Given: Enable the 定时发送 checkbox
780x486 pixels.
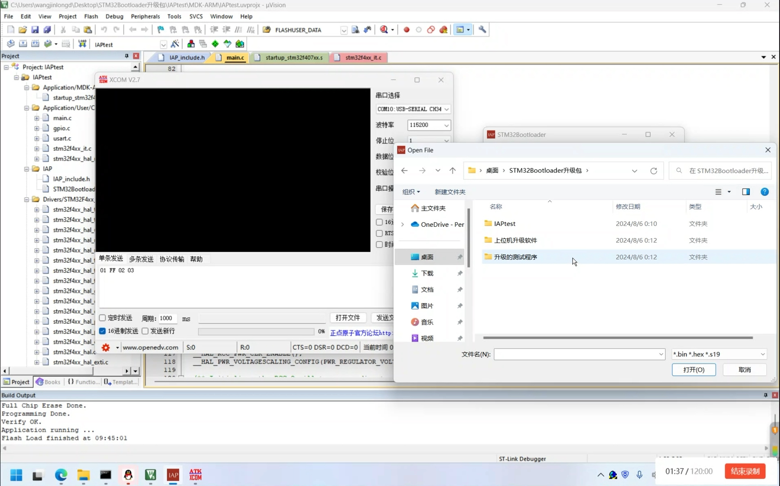Looking at the screenshot, I should (103, 318).
